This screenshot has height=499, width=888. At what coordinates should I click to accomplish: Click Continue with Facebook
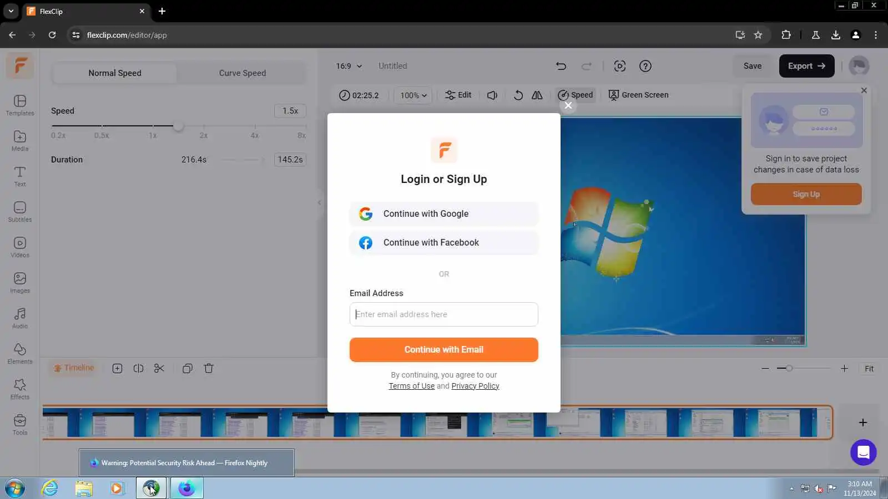(444, 243)
